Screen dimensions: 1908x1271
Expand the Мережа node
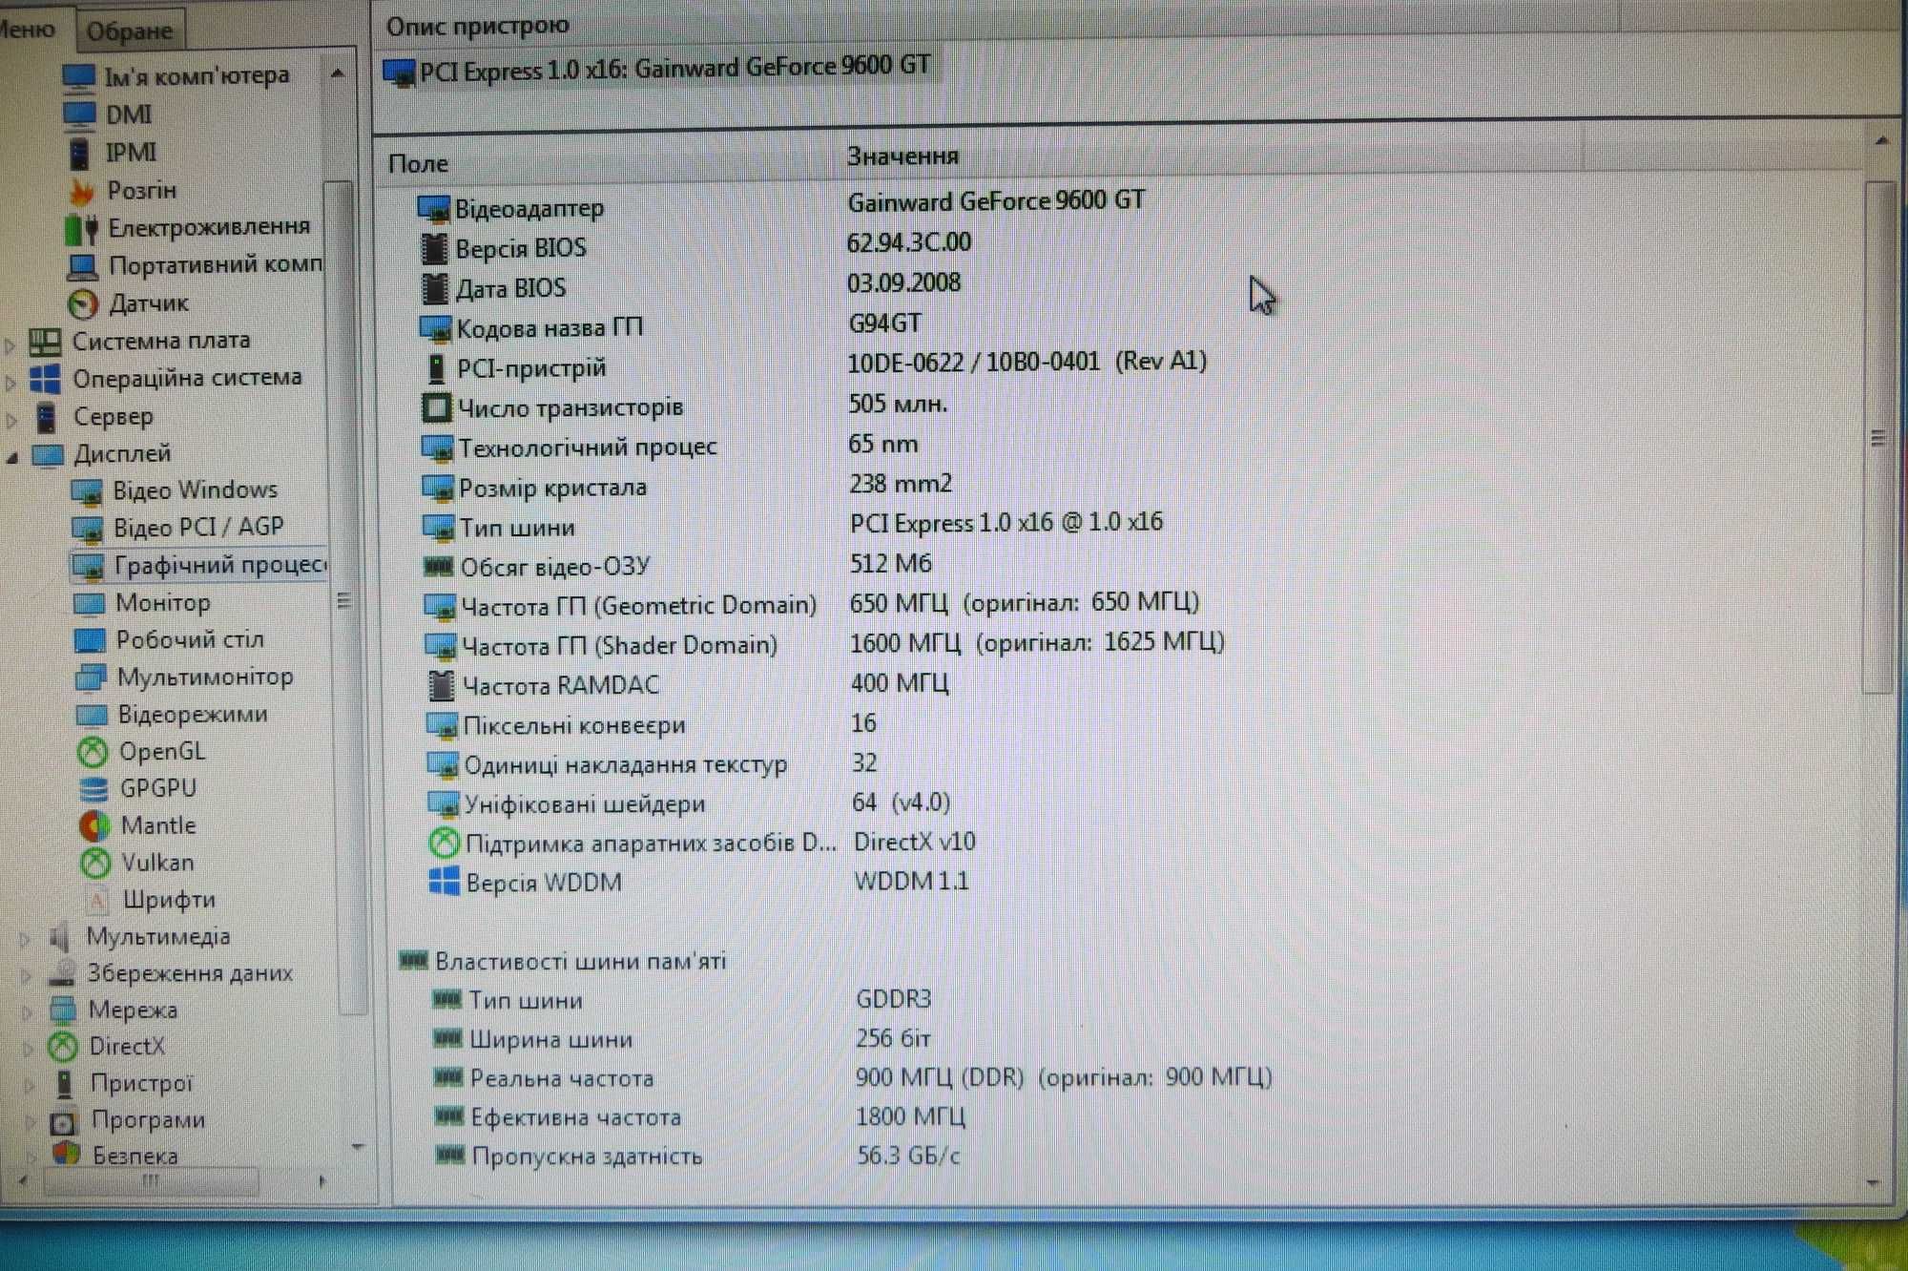pos(28,1011)
